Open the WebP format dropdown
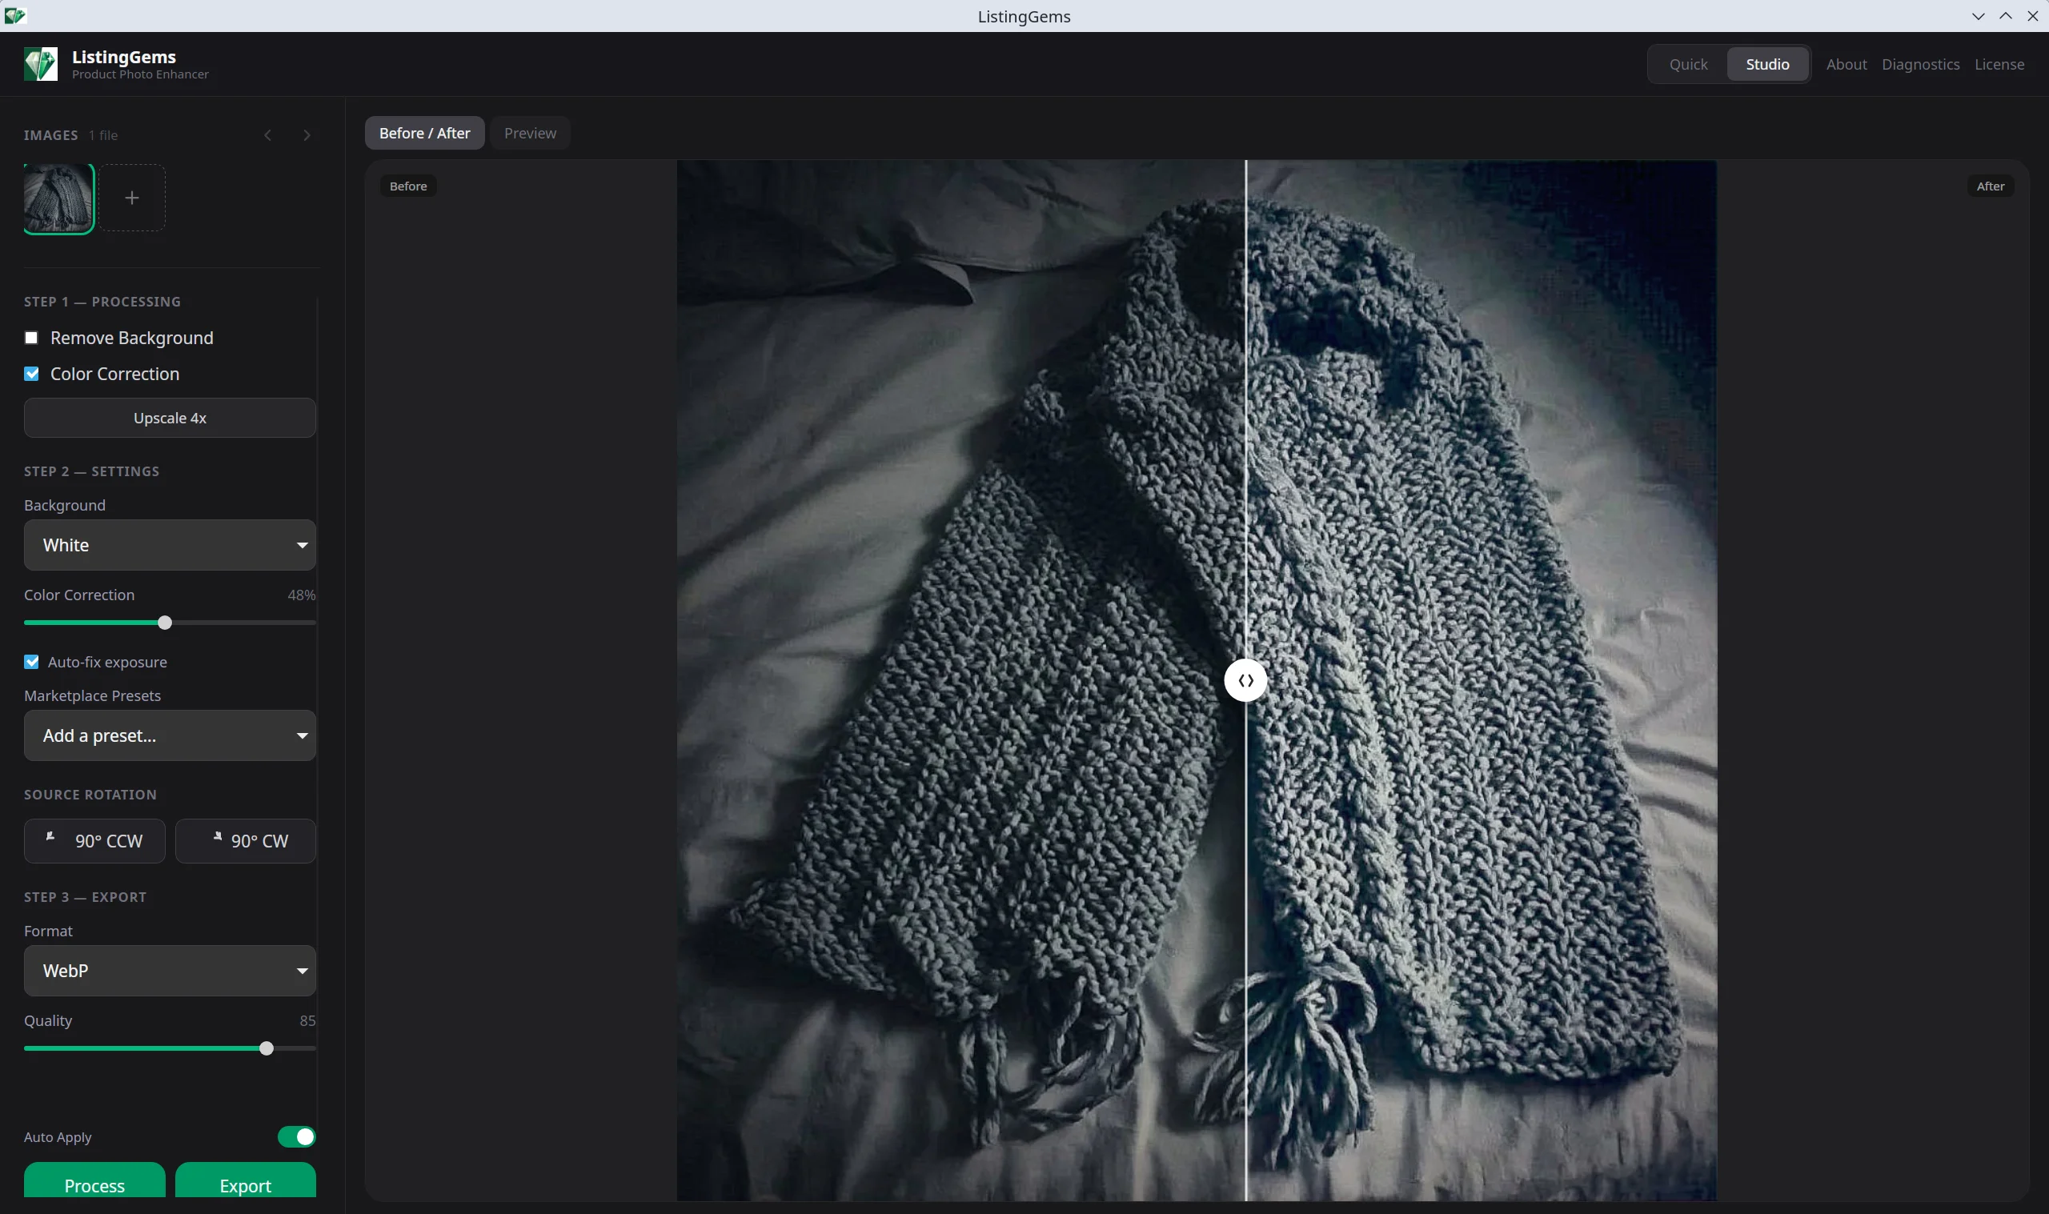The width and height of the screenshot is (2049, 1214). pyautogui.click(x=170, y=970)
